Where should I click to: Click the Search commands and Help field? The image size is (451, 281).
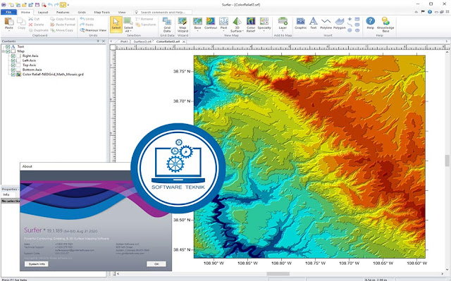[163, 13]
